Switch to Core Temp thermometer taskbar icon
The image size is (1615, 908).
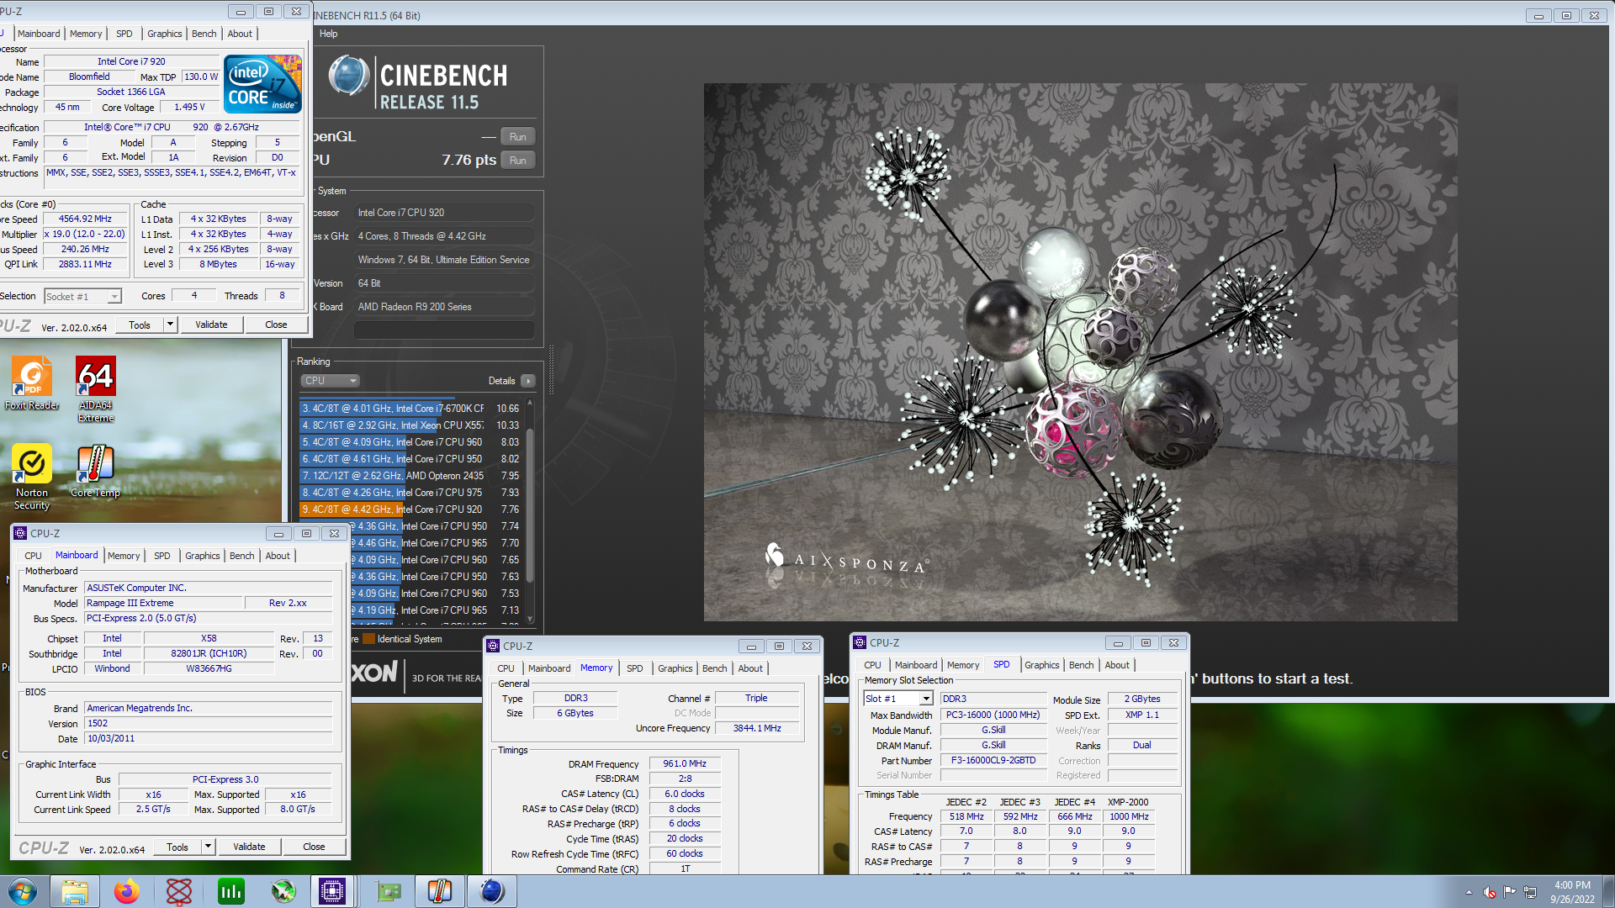440,891
